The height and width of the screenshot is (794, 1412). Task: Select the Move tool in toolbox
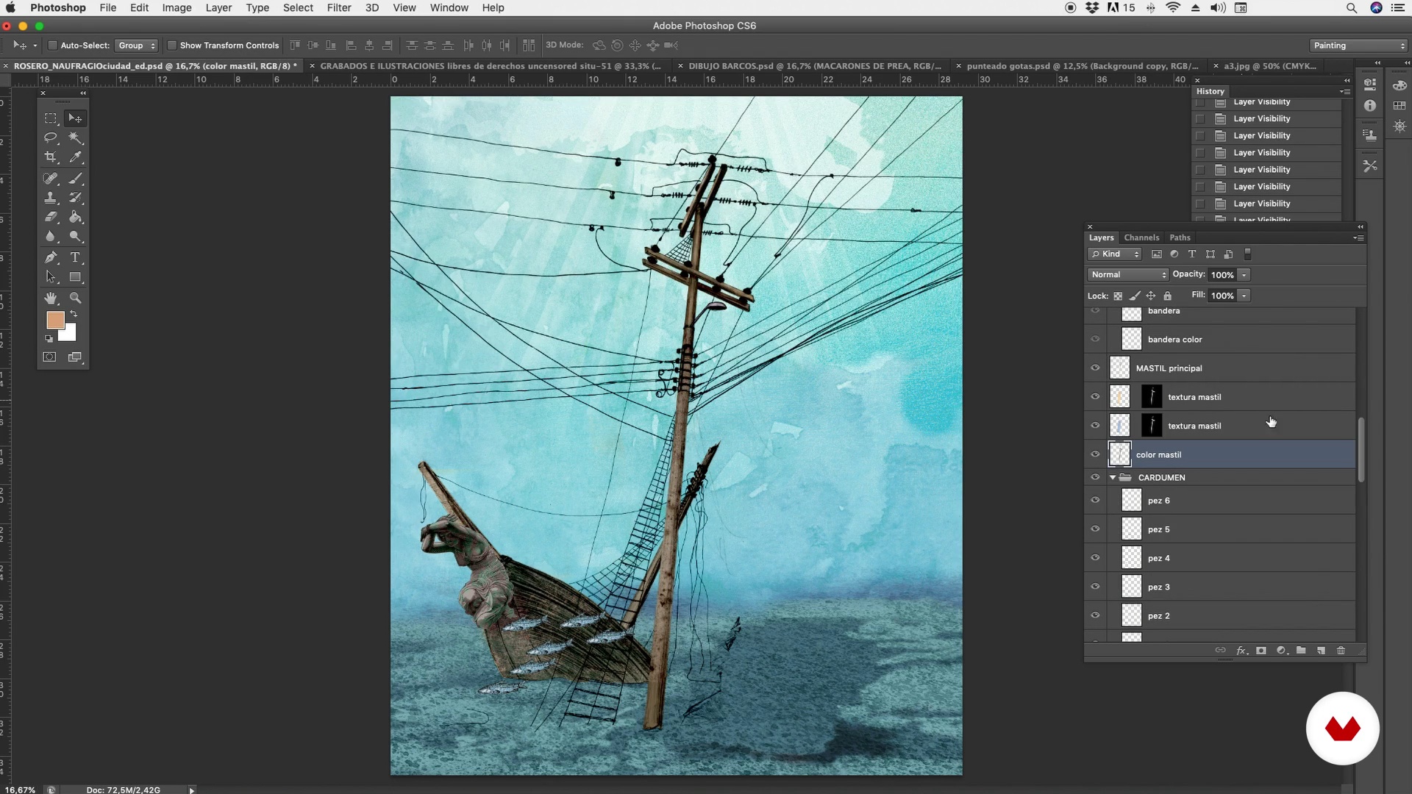[x=75, y=118]
